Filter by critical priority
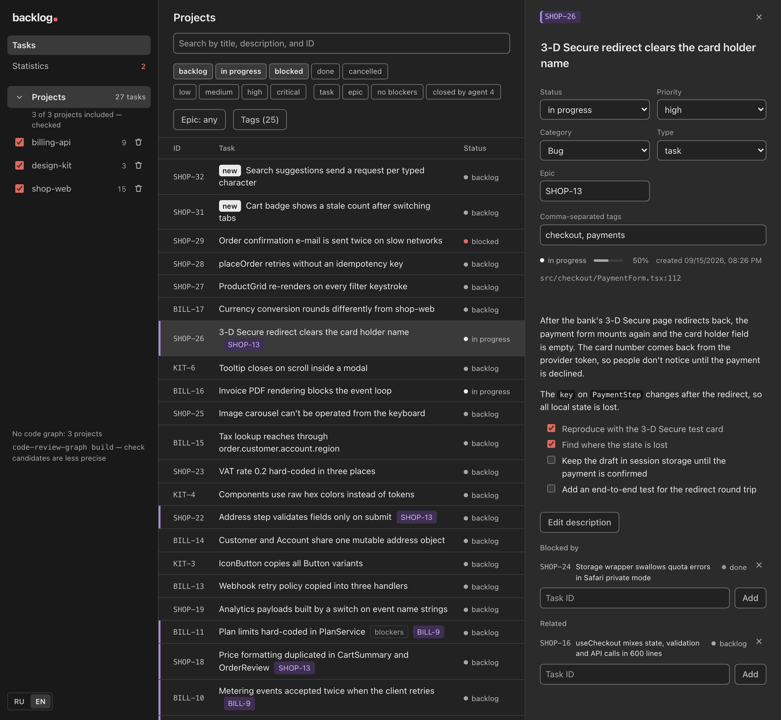The width and height of the screenshot is (781, 720). [x=288, y=92]
